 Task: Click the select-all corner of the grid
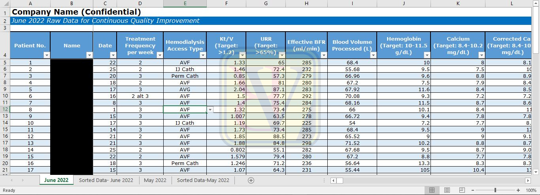pos(5,4)
